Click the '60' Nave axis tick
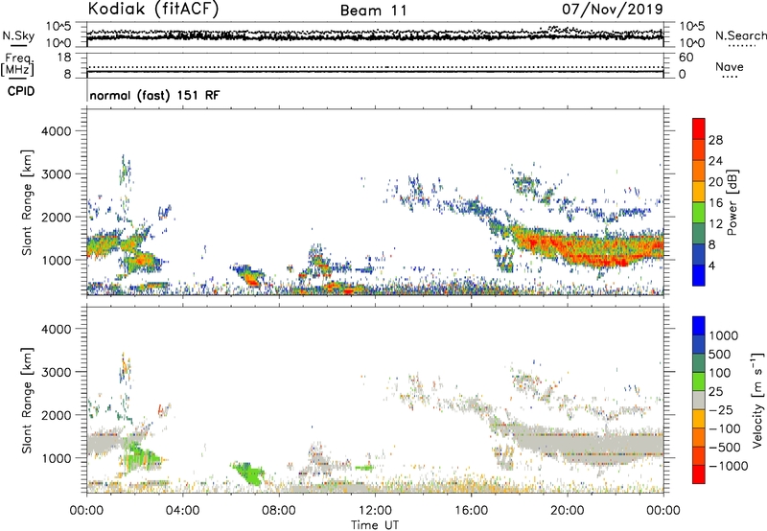The height and width of the screenshot is (531, 767). tap(686, 58)
